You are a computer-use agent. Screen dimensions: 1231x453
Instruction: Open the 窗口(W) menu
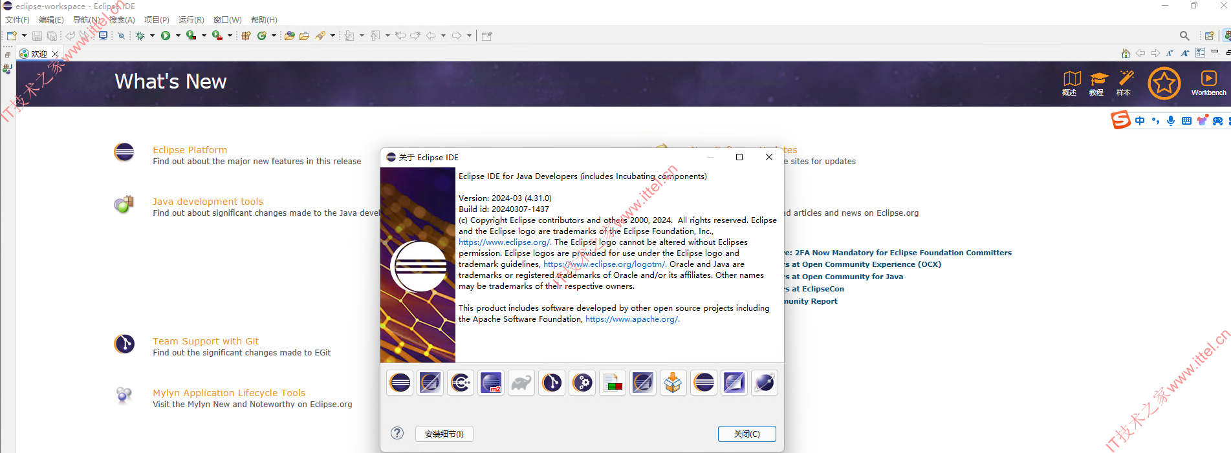tap(228, 20)
